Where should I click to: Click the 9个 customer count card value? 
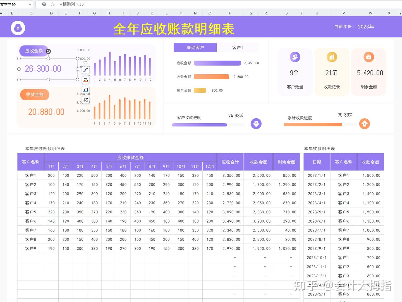tap(294, 73)
